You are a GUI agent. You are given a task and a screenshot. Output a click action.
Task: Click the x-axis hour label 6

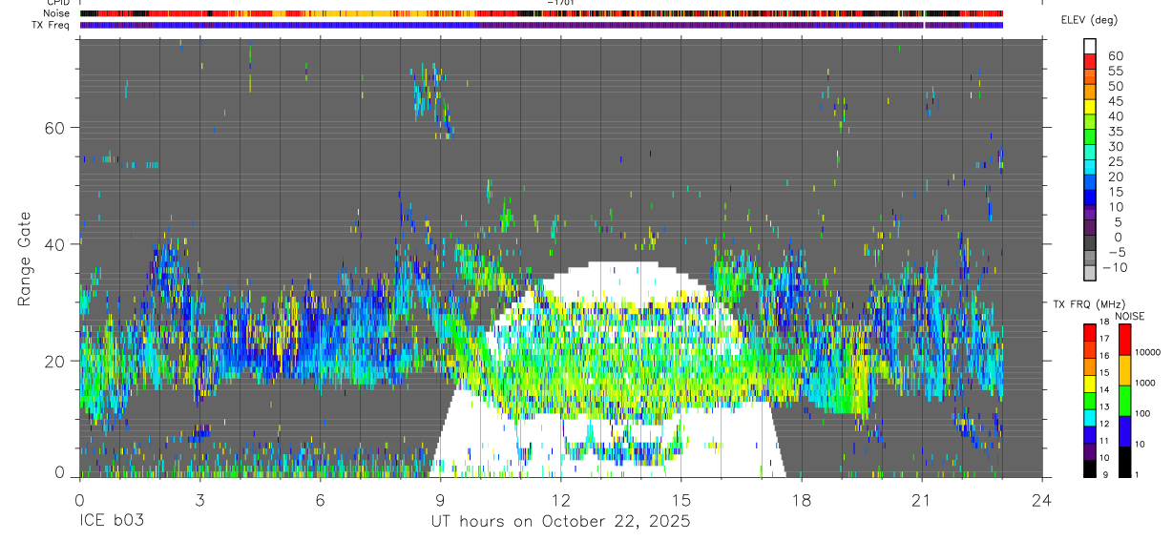(x=320, y=499)
